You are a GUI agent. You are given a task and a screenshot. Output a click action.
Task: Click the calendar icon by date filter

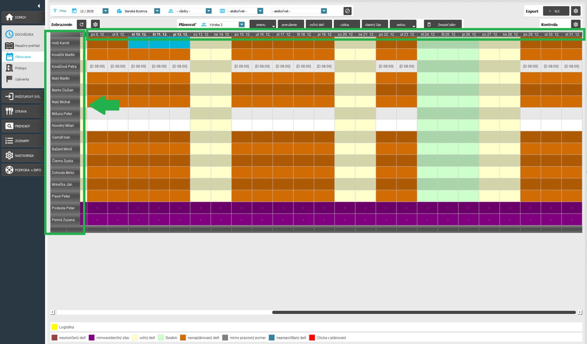(74, 11)
